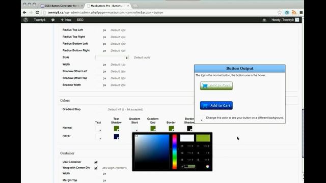Bookmark this page with the star icon
The image size is (326, 183).
[280, 12]
